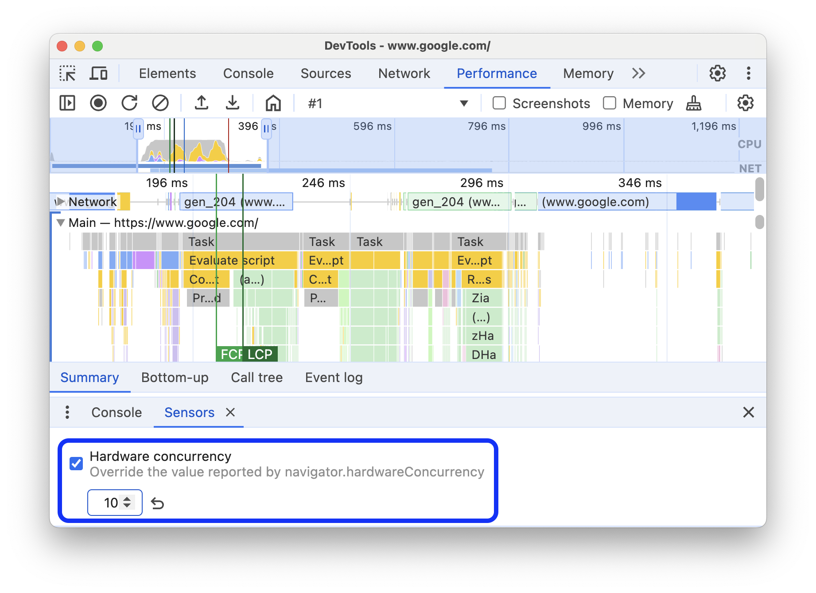Select the inspect element tool
The image size is (816, 593).
point(67,73)
